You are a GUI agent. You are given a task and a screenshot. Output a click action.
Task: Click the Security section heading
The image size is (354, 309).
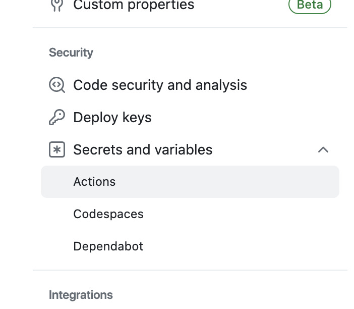(71, 53)
